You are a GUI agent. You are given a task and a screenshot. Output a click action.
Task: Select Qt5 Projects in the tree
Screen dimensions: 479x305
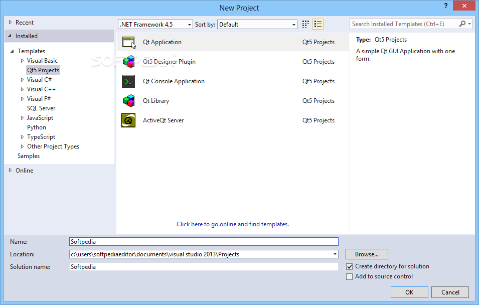(x=43, y=70)
